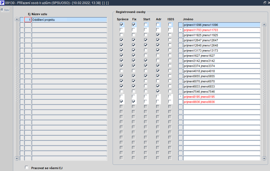Click asterisk marker beside prijmeni11703 jmeno11703
The width and height of the screenshot is (270, 171).
tap(181, 30)
